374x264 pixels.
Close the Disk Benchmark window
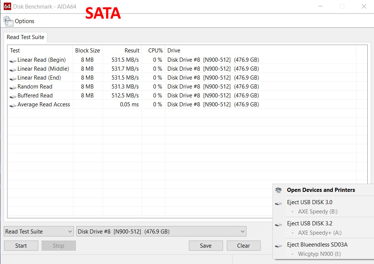(x=364, y=6)
